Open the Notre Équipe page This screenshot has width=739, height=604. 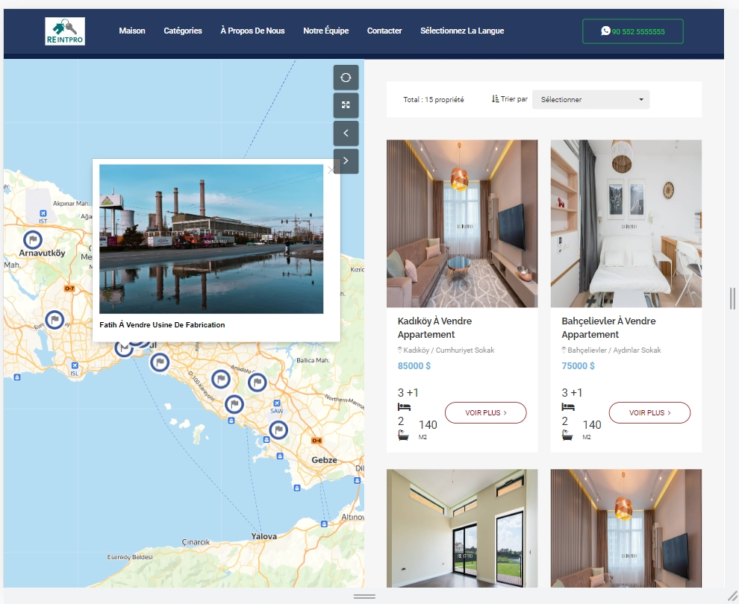(x=325, y=31)
